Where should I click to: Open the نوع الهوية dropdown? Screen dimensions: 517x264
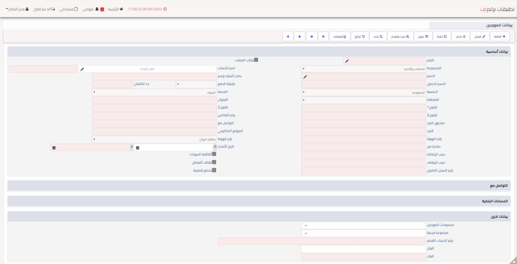154,139
